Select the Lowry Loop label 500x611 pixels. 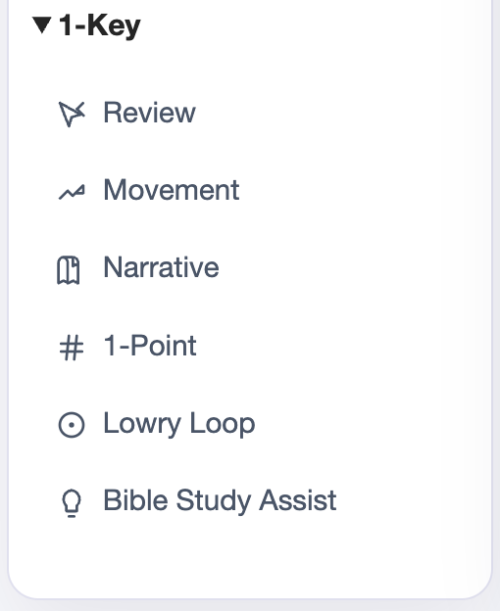179,424
